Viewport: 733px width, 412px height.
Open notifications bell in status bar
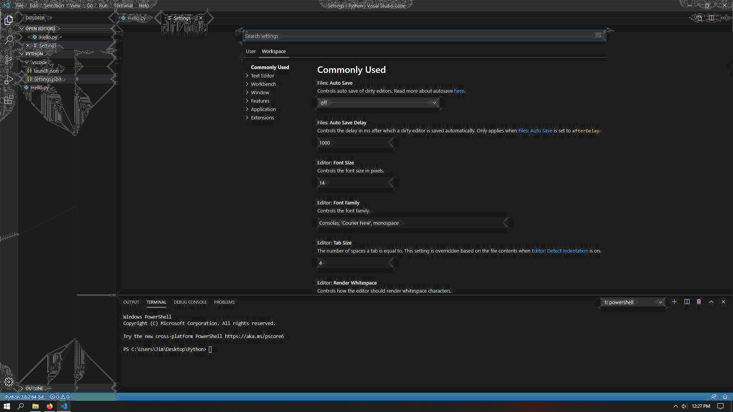(725, 397)
